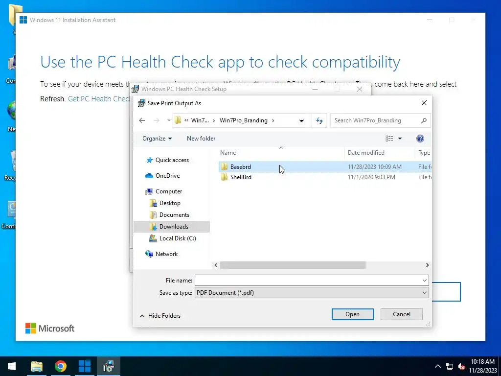Create a New folder
This screenshot has width=501, height=376.
(201, 139)
